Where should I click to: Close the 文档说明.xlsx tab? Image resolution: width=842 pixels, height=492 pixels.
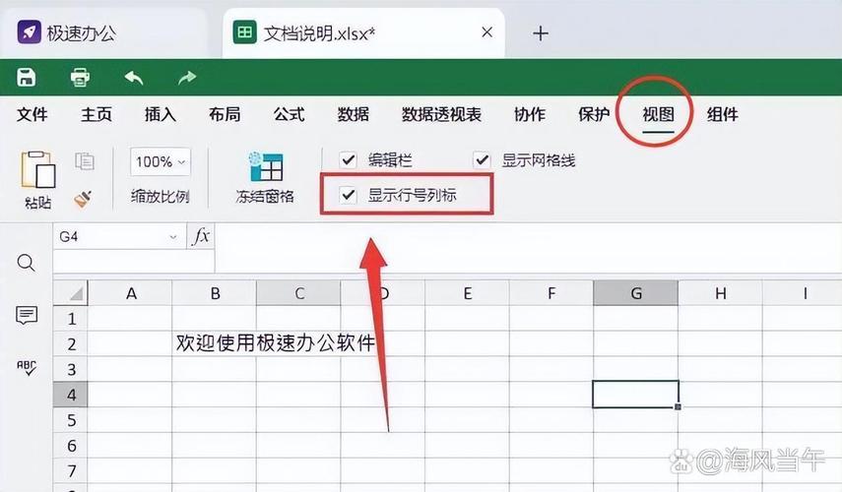487,32
